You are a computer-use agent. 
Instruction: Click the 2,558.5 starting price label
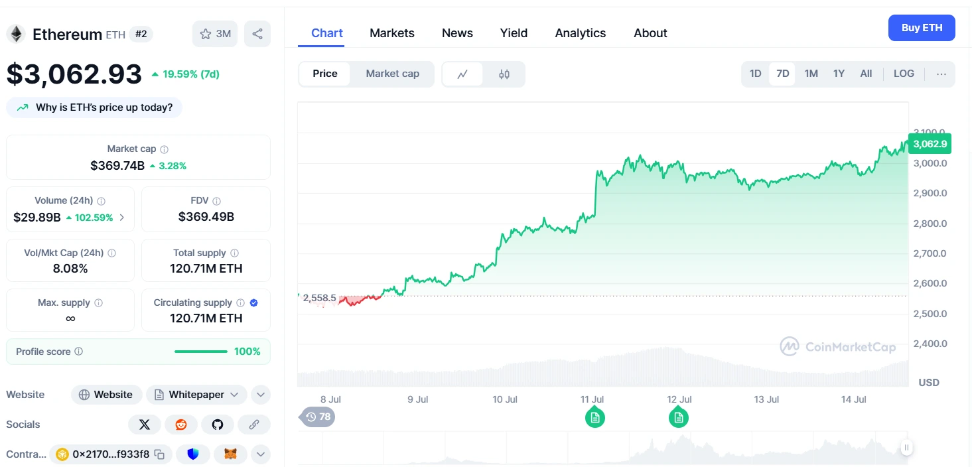coord(319,298)
